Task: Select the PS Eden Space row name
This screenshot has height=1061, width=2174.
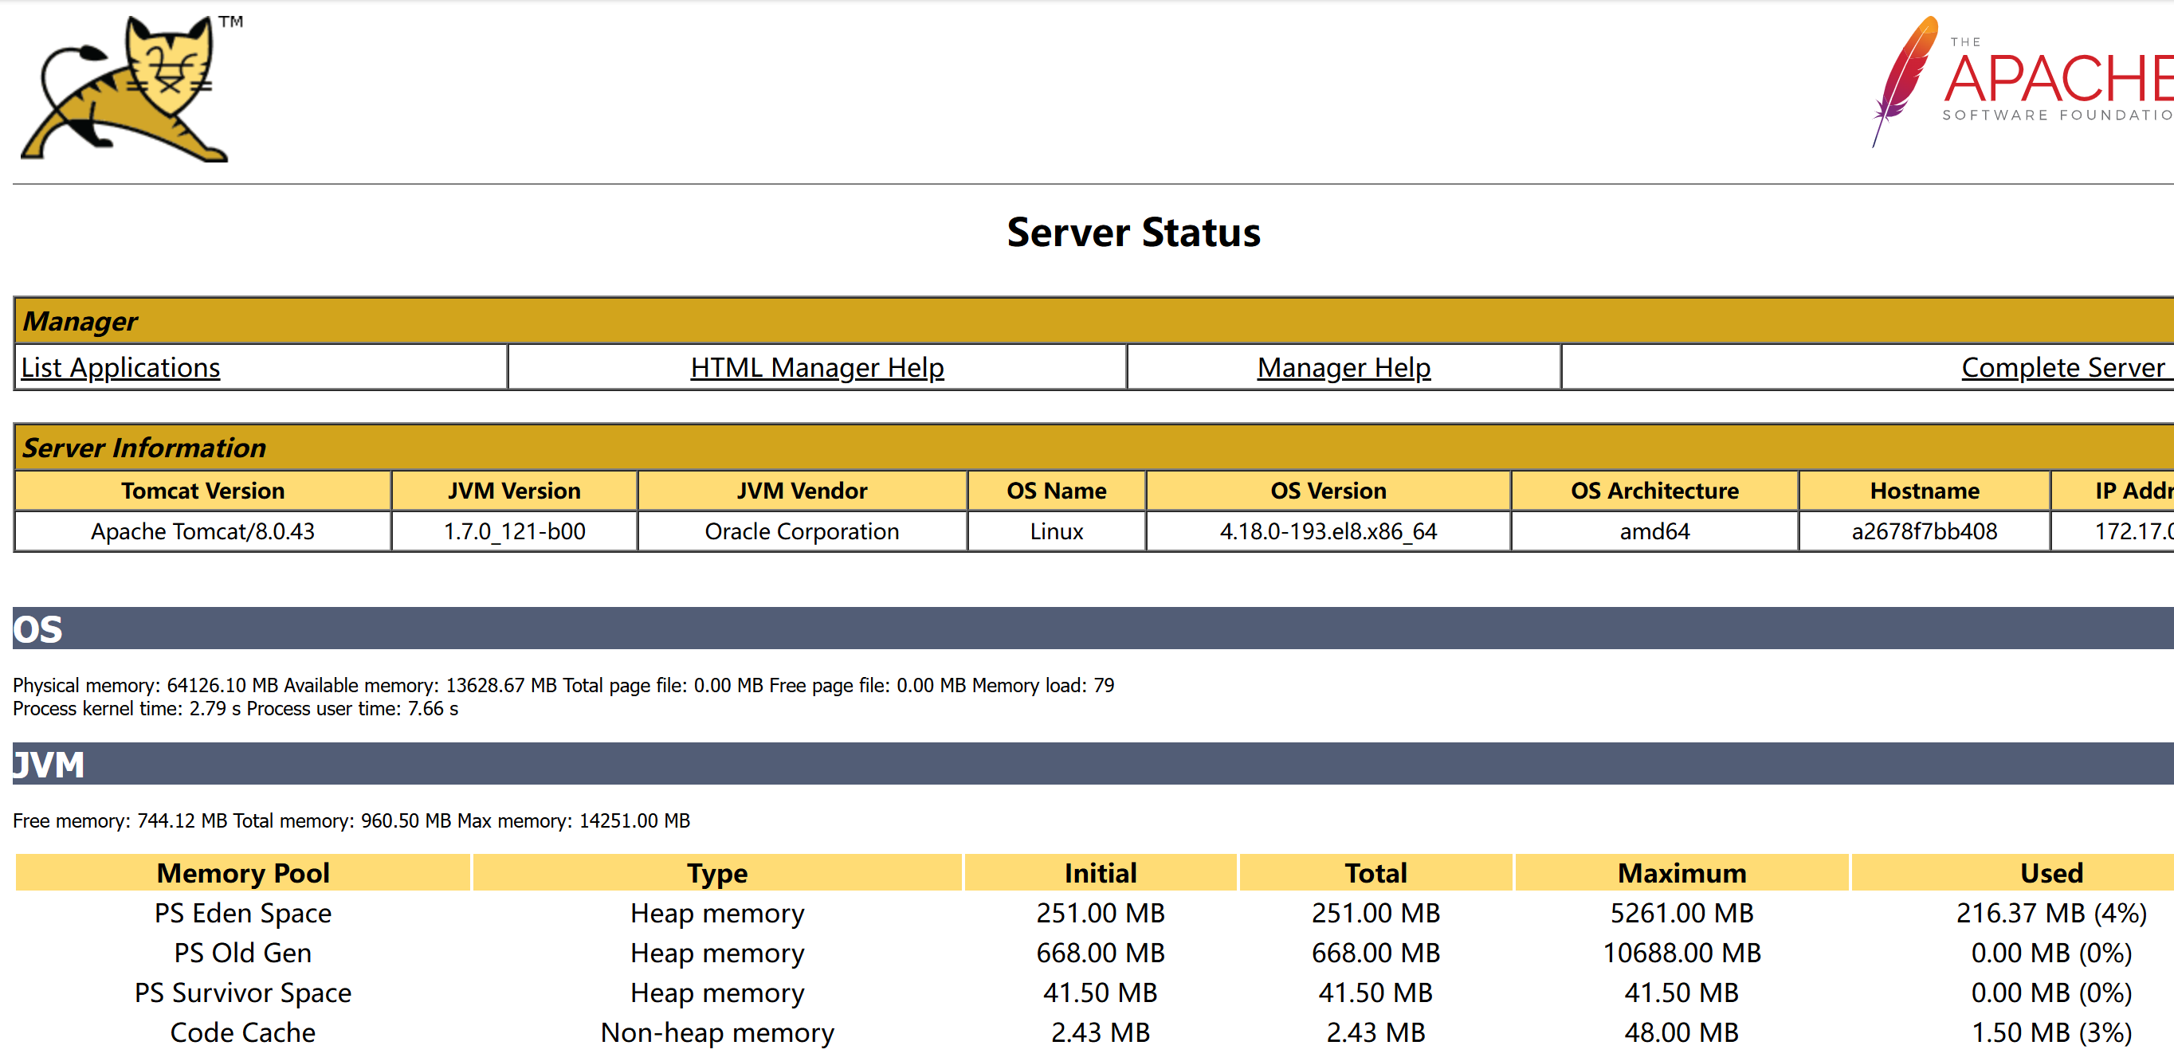Action: pyautogui.click(x=243, y=914)
